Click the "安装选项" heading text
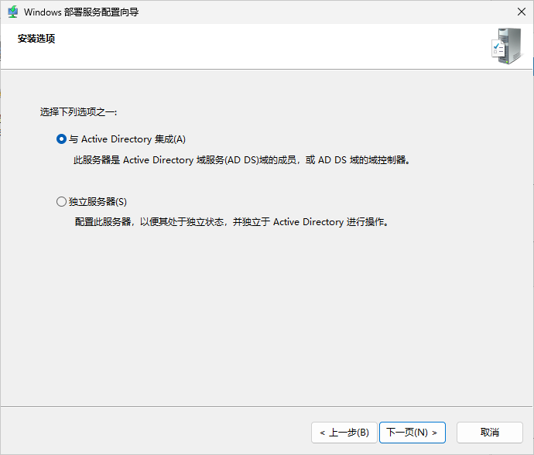The height and width of the screenshot is (455, 534). tap(36, 39)
